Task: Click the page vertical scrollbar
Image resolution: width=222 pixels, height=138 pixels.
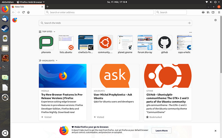Action: [221, 45]
